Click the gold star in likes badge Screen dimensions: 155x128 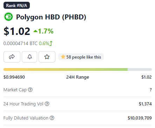63,57
